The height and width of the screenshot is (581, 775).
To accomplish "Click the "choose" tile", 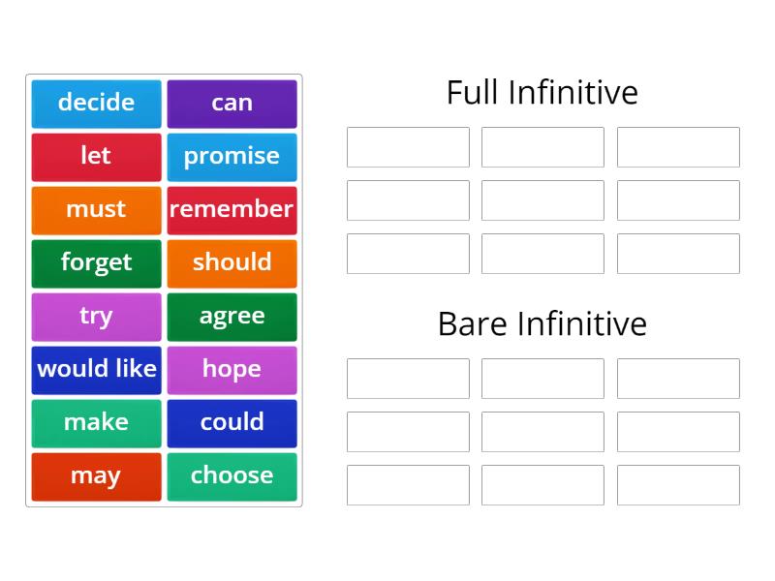I will (232, 475).
